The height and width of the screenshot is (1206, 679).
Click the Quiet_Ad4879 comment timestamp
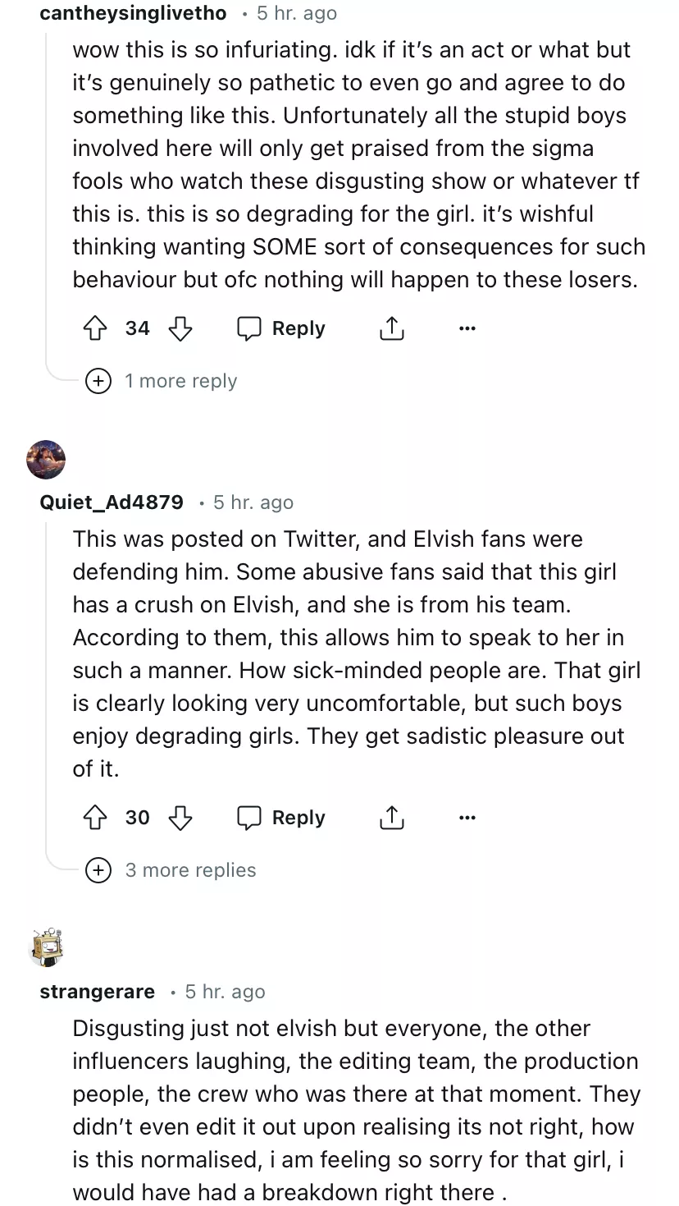tap(253, 502)
